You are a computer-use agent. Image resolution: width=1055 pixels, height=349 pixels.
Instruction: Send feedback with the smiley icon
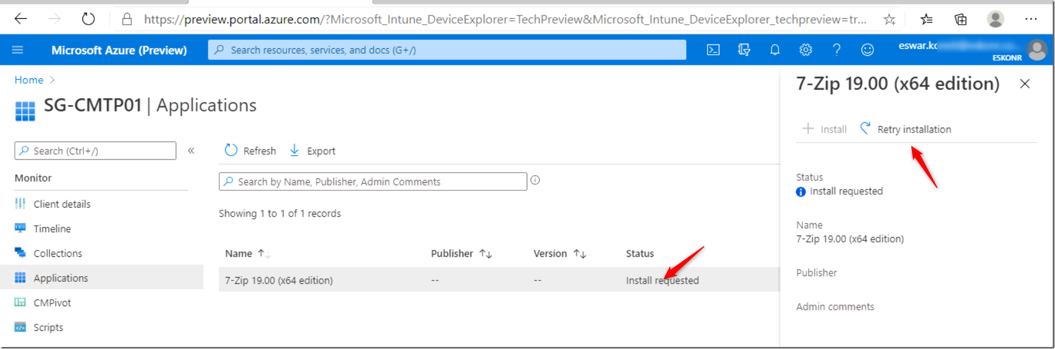(867, 50)
